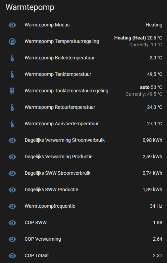Image resolution: width=167 pixels, height=263 pixels.
Task: Click the eye icon beside COP SWW
Action: (x=12, y=222)
